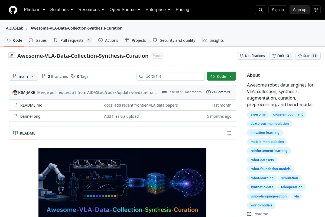Star this repository

pos(308,56)
